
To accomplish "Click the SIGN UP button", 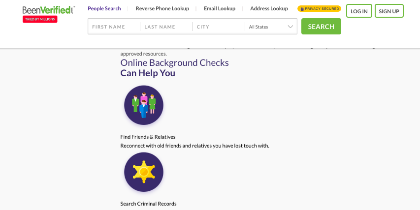I will click(x=389, y=11).
